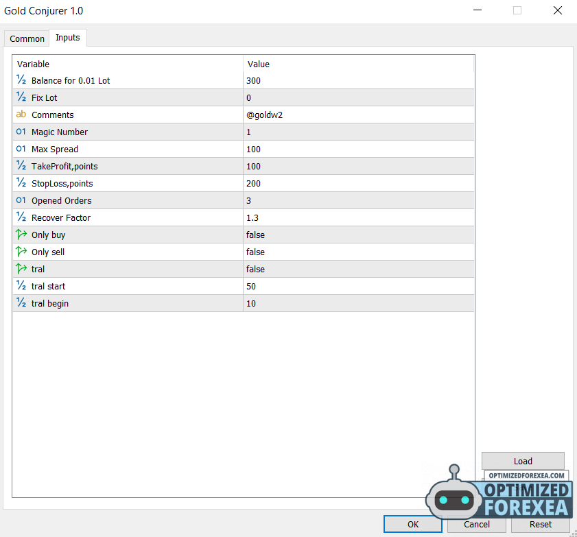Click the double type icon beside Fix Lot
This screenshot has width=577, height=537.
(x=21, y=97)
